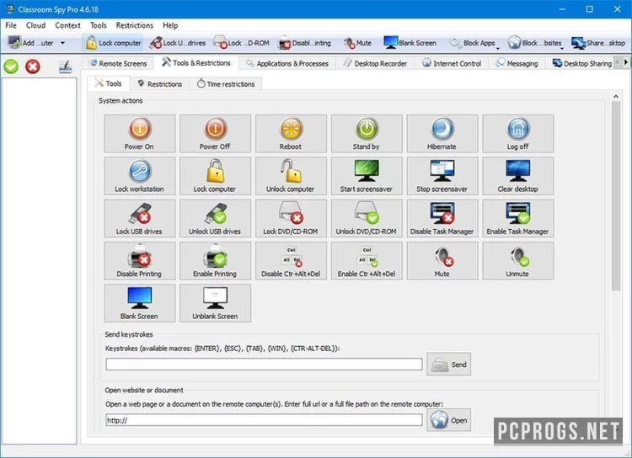
Task: Select the Restrictions sub-tab
Action: coord(159,84)
